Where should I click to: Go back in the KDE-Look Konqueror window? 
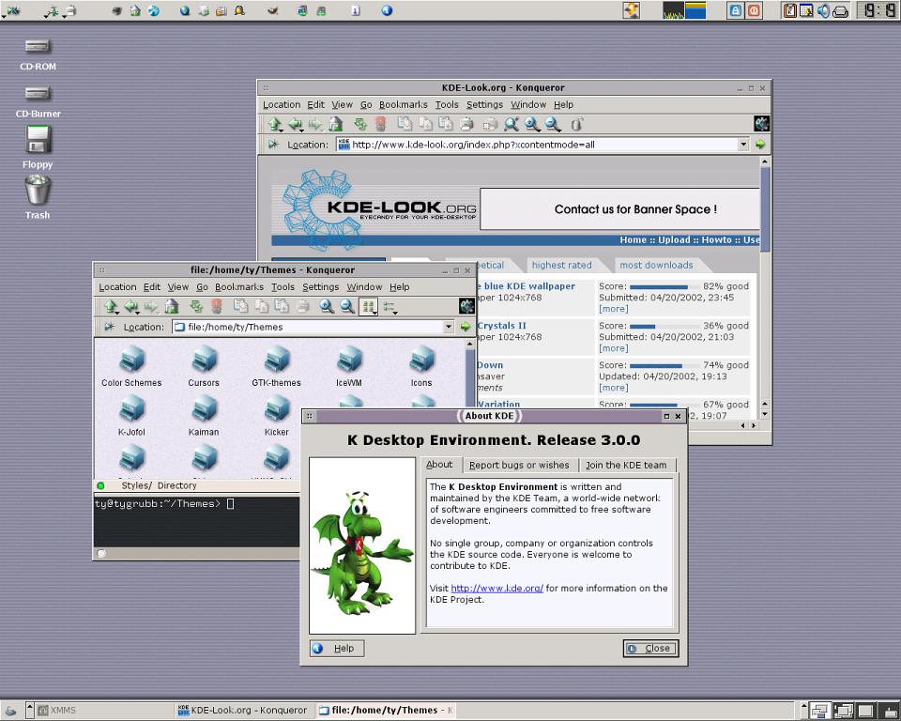point(296,124)
